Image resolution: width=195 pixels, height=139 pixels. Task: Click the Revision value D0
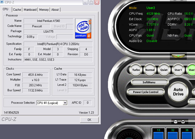pos(86,54)
